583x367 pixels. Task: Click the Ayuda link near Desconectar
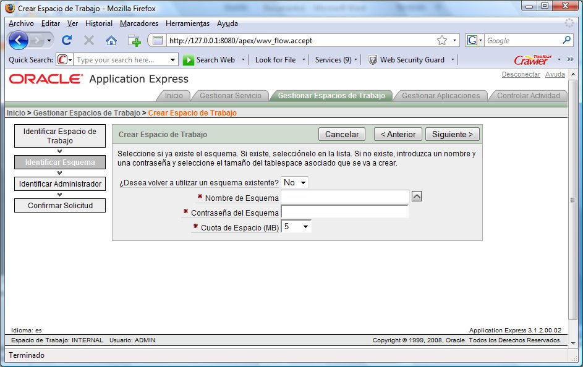tap(555, 74)
